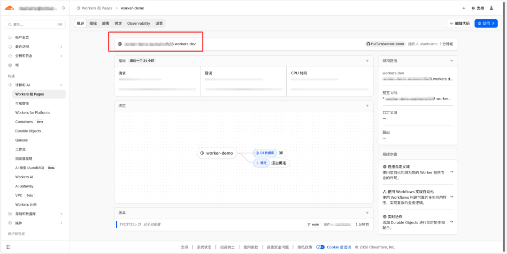This screenshot has width=507, height=254.
Task: Collapse the 计算和 AI section
Action: (x=61, y=85)
